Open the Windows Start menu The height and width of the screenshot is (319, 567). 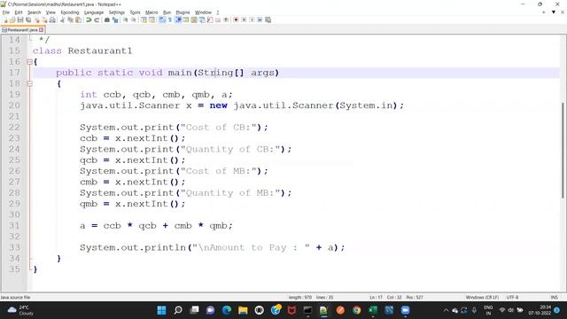(161, 310)
